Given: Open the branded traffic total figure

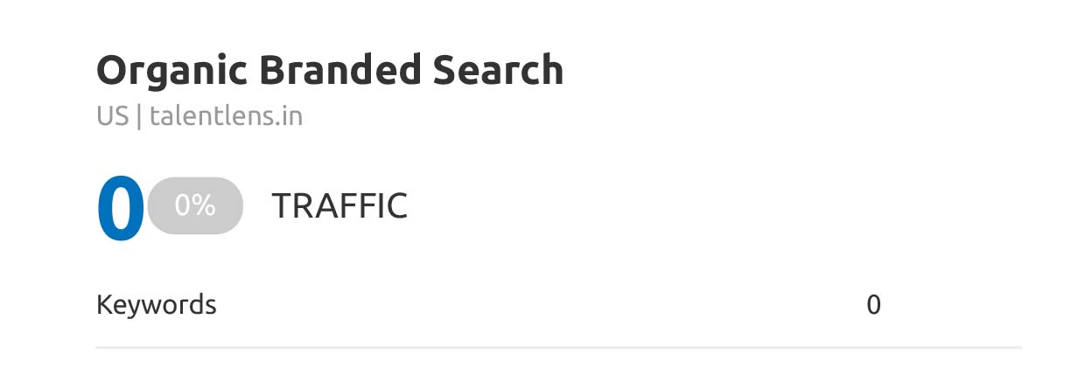Looking at the screenshot, I should pos(120,209).
